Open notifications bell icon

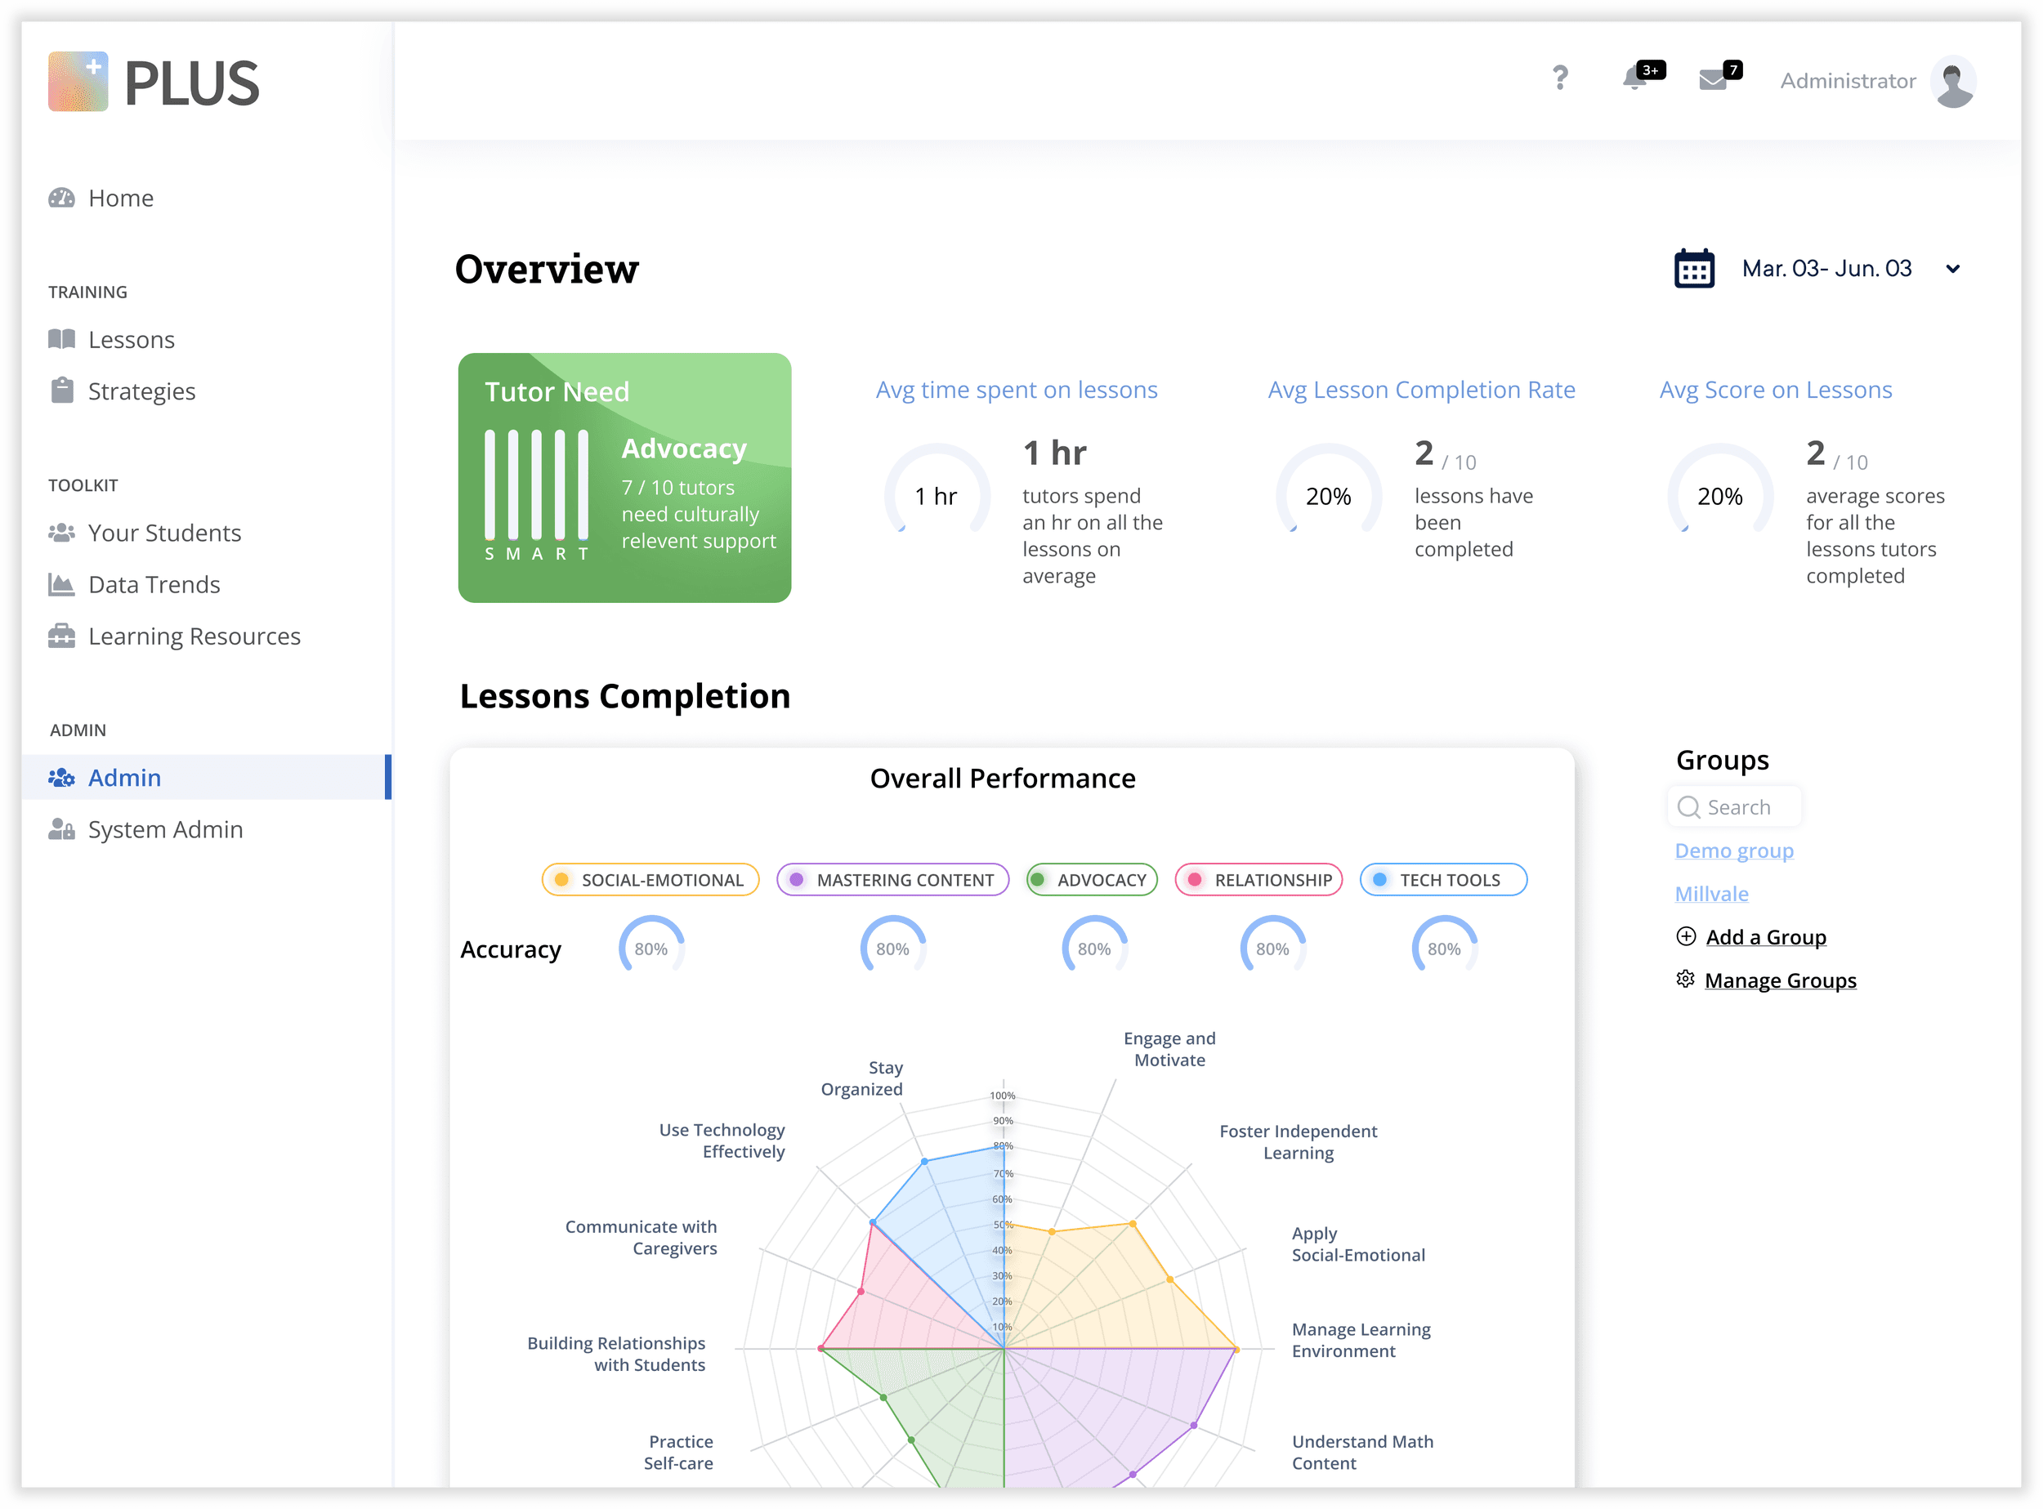pyautogui.click(x=1634, y=79)
